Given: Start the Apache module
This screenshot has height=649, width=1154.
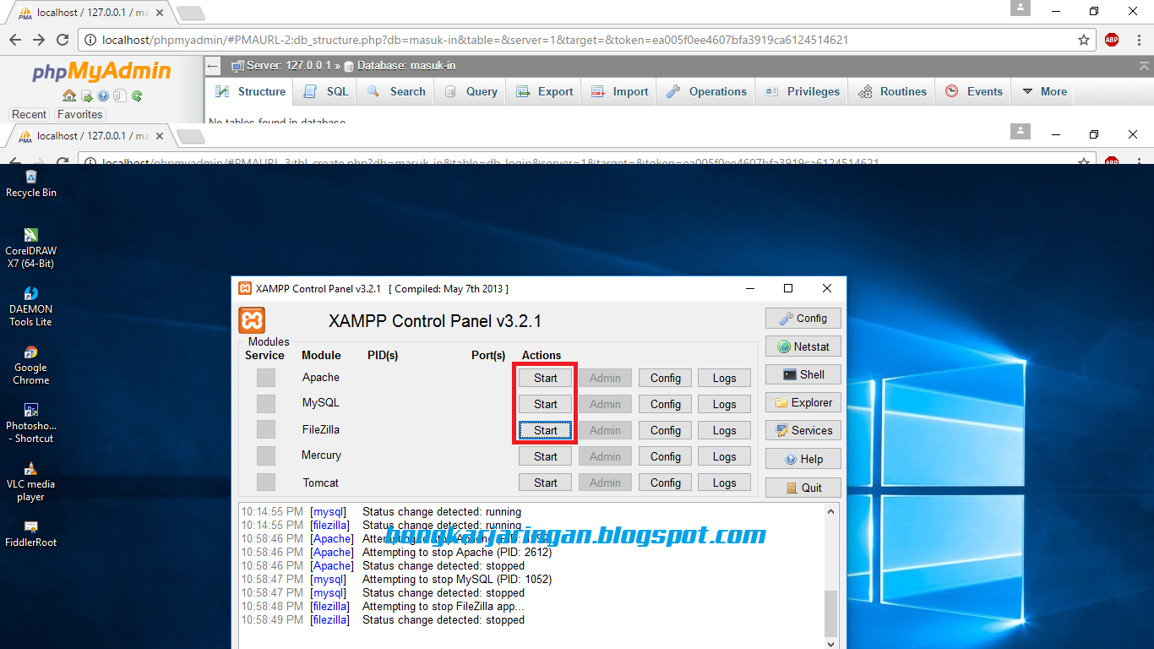Looking at the screenshot, I should point(545,377).
